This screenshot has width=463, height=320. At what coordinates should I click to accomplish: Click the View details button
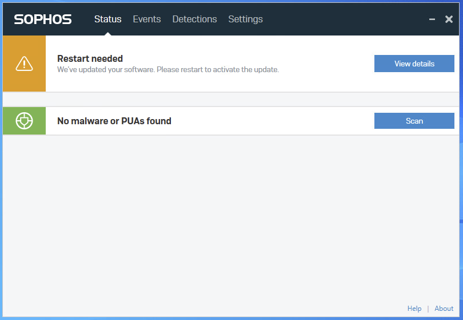tap(414, 64)
